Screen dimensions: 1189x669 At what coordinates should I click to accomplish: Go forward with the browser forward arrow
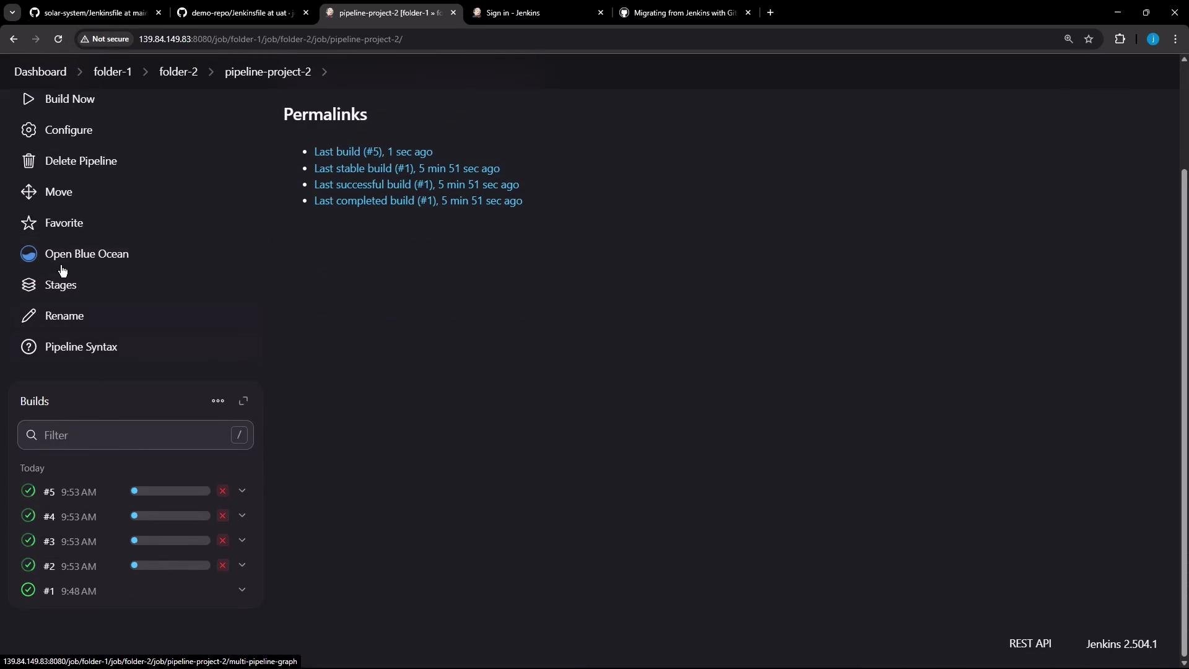tap(36, 39)
